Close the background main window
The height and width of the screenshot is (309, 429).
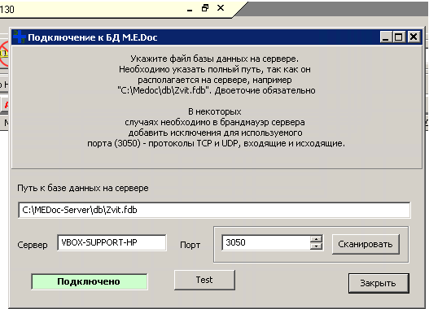[221, 8]
